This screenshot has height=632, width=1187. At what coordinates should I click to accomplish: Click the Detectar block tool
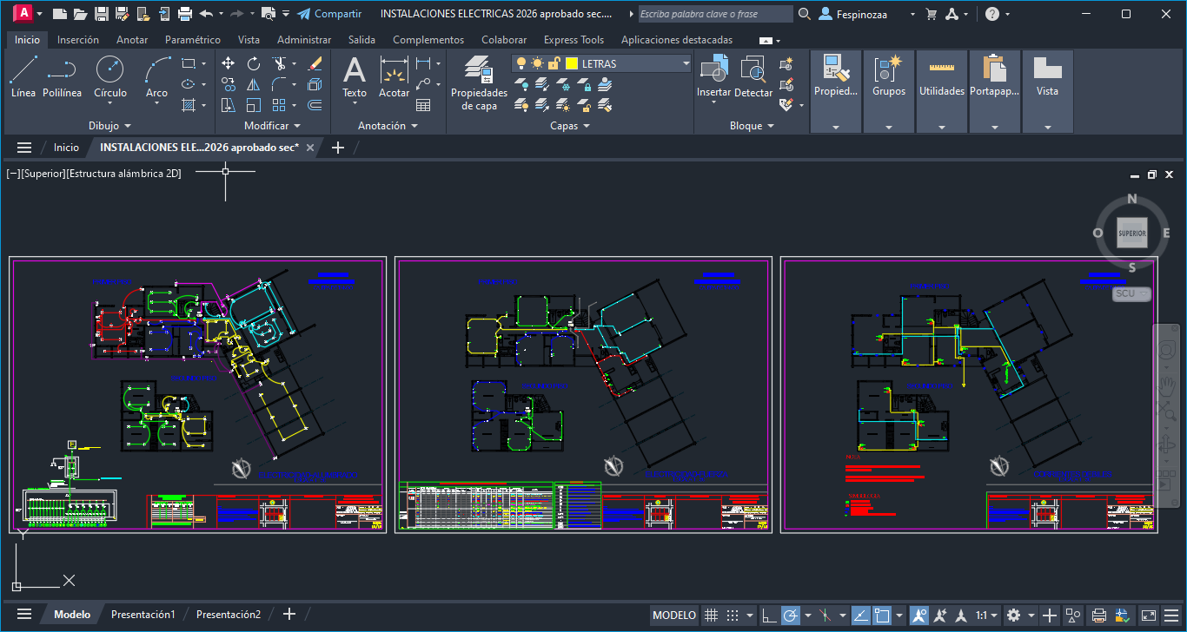coord(753,77)
